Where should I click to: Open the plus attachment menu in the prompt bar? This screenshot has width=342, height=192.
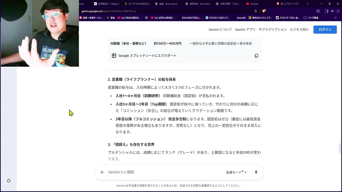click(x=102, y=172)
